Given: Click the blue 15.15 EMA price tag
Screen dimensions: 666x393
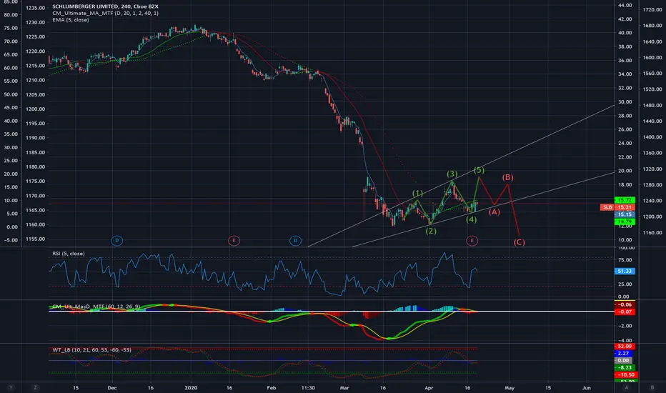Looking at the screenshot, I should [x=625, y=214].
